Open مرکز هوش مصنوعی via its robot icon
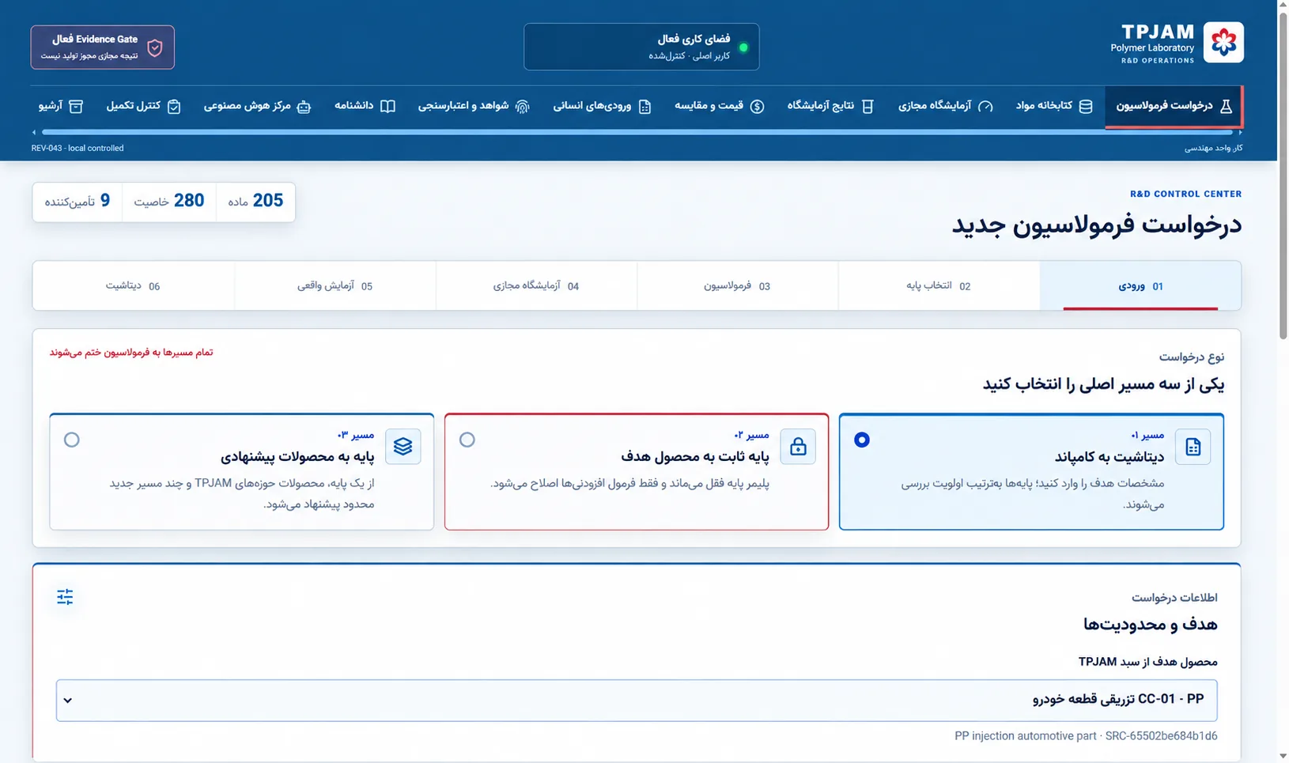This screenshot has width=1289, height=763. coord(304,106)
